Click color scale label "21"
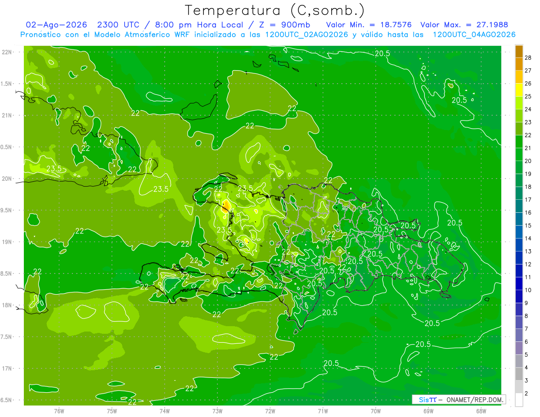The height and width of the screenshot is (417, 540). pos(528,148)
